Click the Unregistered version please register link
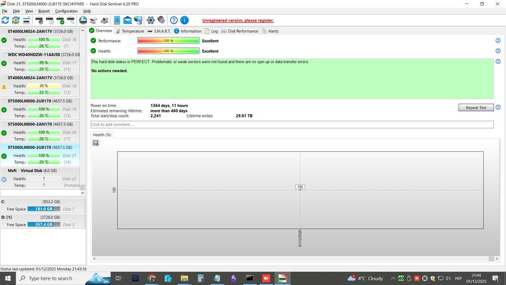This screenshot has height=285, width=506. (x=238, y=20)
